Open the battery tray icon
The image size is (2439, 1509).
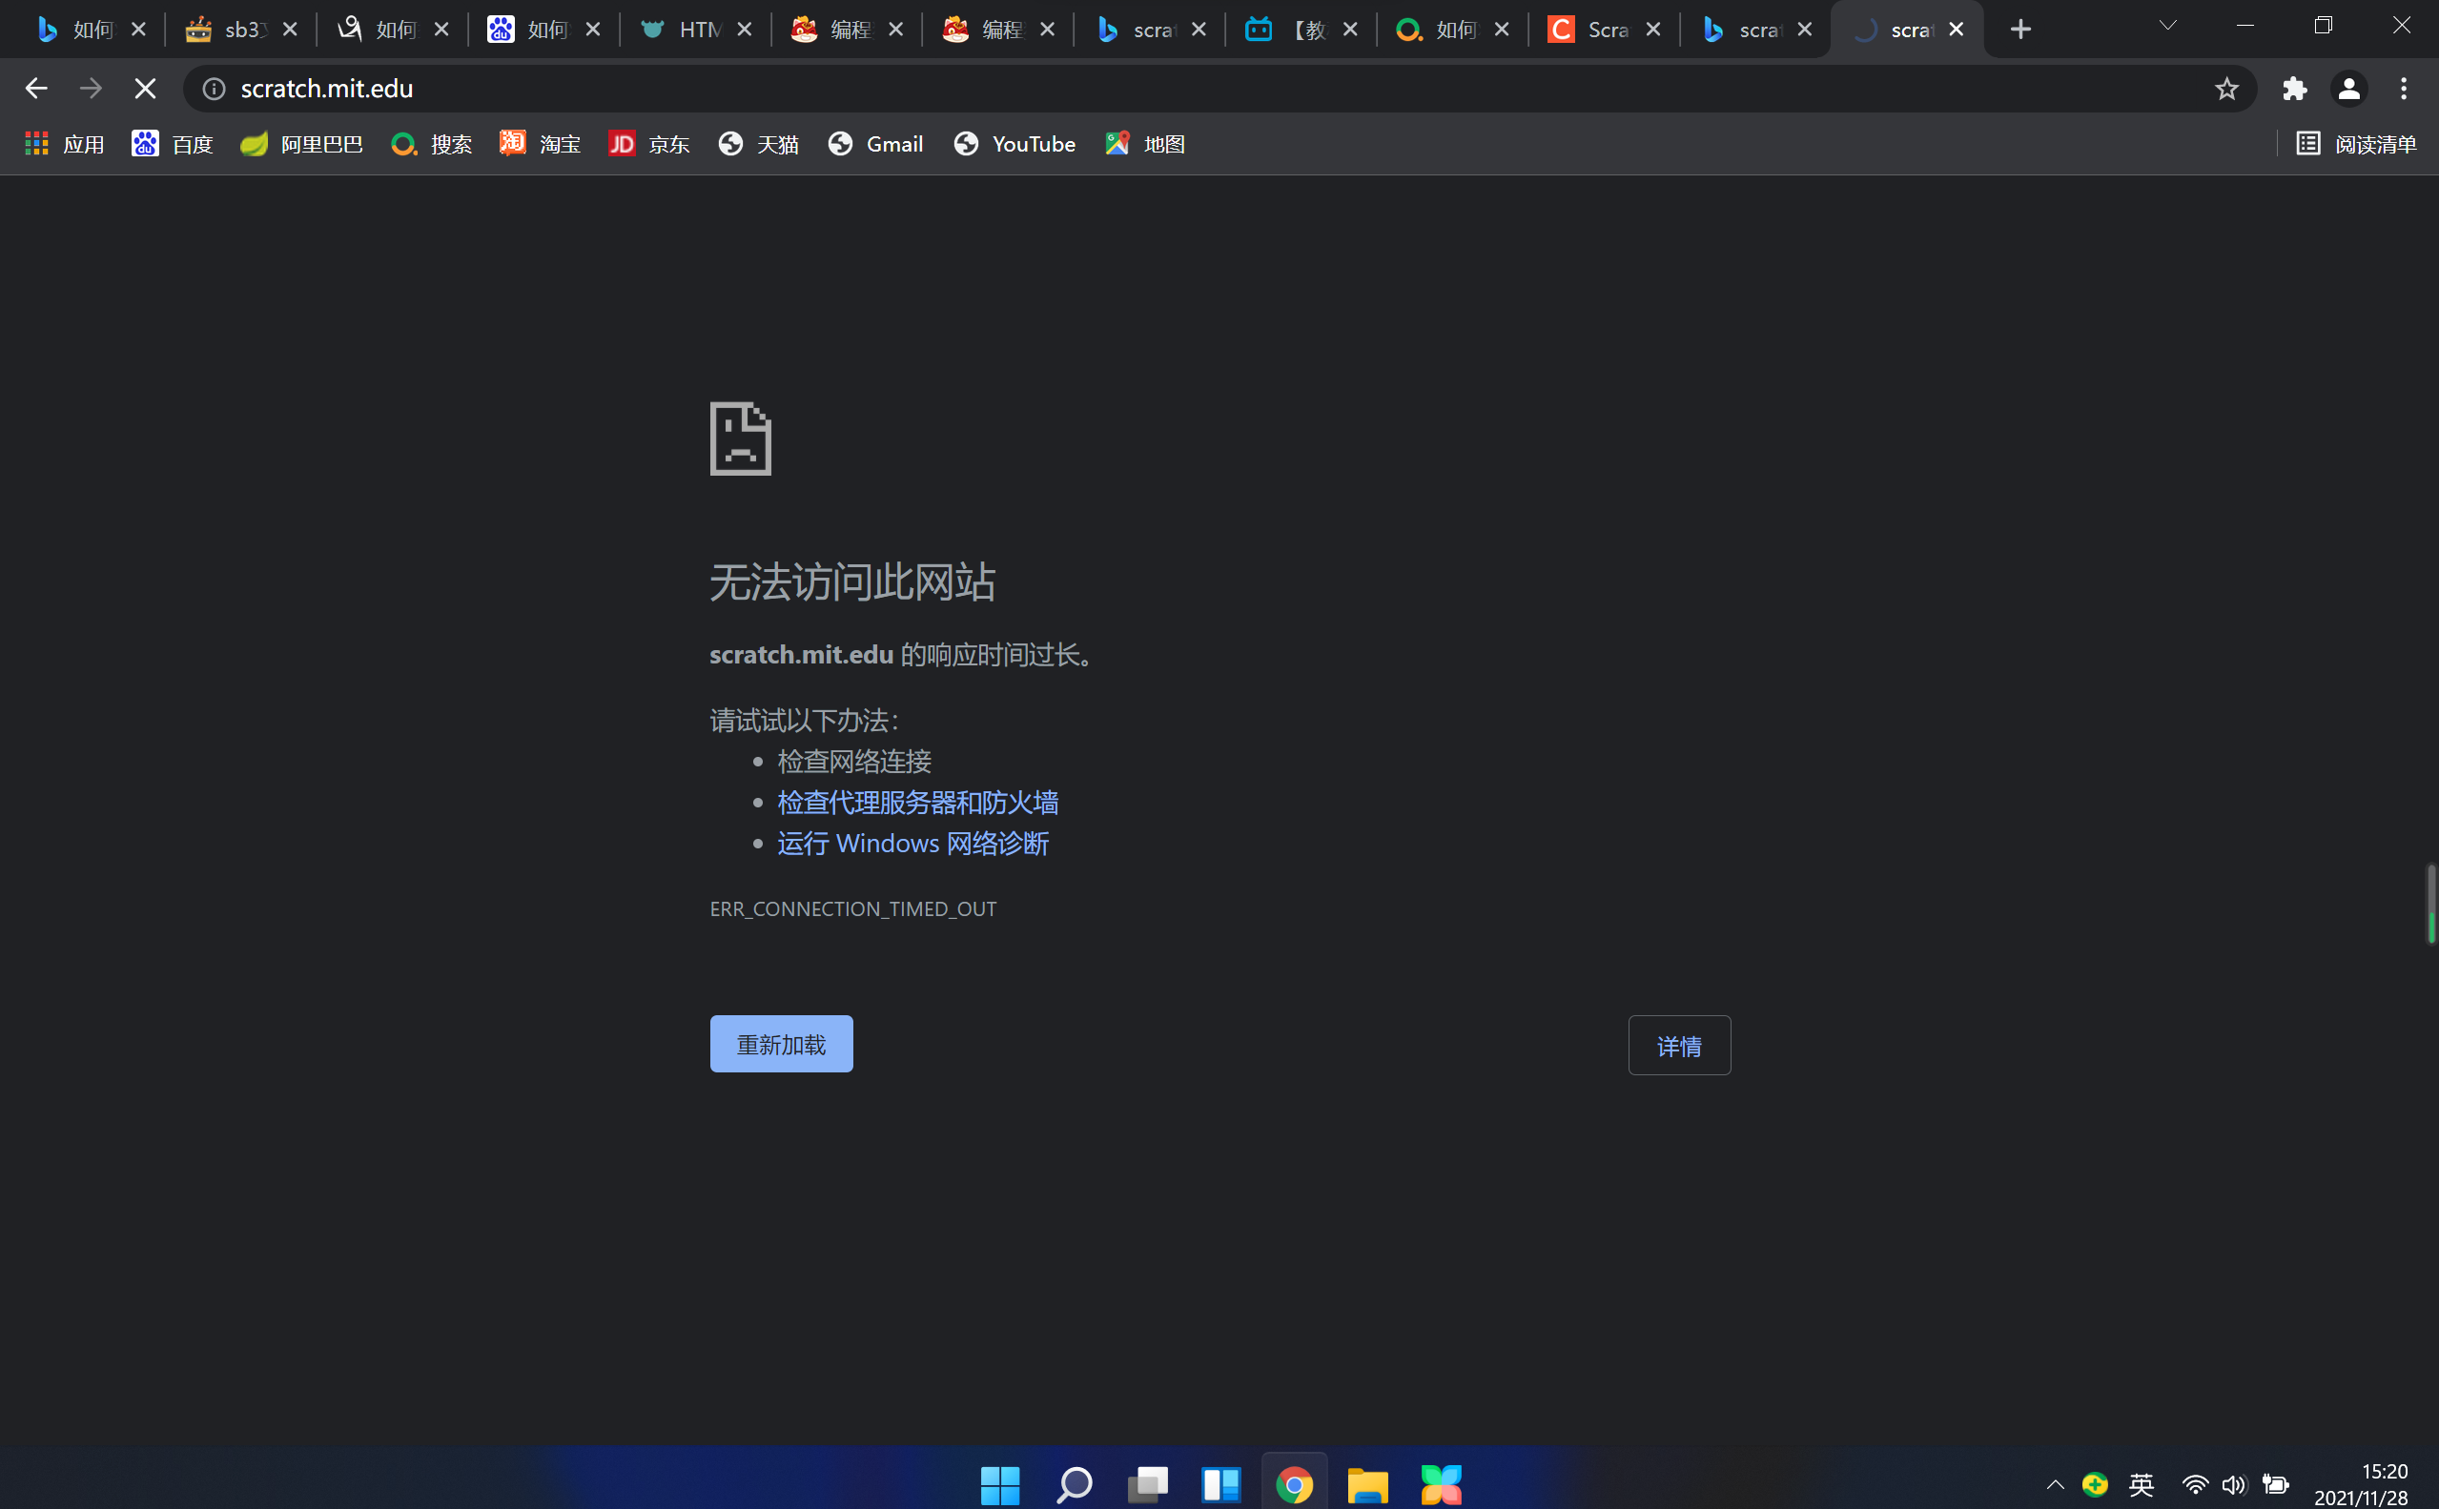pyautogui.click(x=2275, y=1484)
